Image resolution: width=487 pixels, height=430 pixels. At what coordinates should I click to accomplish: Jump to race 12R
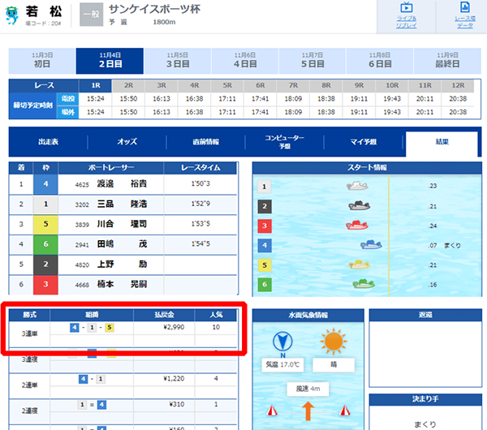458,85
